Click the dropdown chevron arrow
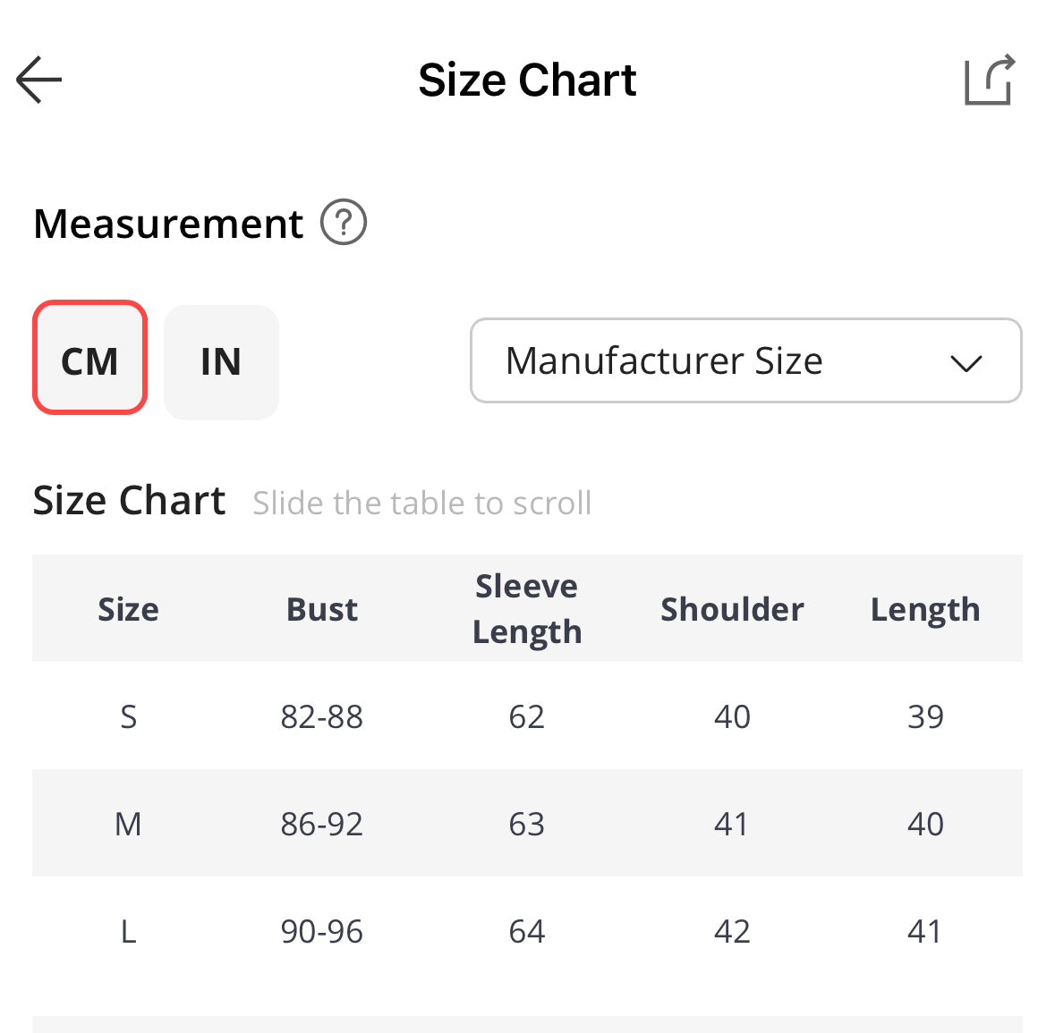 click(x=966, y=362)
